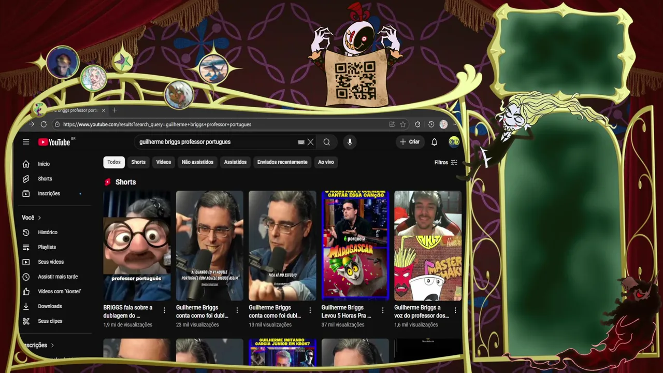Image resolution: width=663 pixels, height=373 pixels.
Task: Click the Master Shake short thumbnail
Action: 428,246
